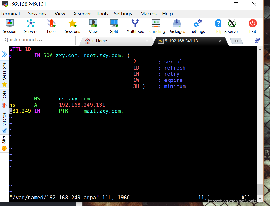Screen dimensions: 270x206
Task: Open the Macros menu in menu bar
Action: pos(149,14)
